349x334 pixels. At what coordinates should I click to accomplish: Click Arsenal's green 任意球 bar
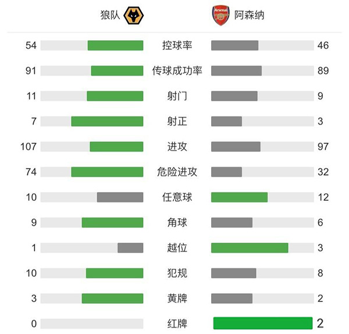(239, 197)
